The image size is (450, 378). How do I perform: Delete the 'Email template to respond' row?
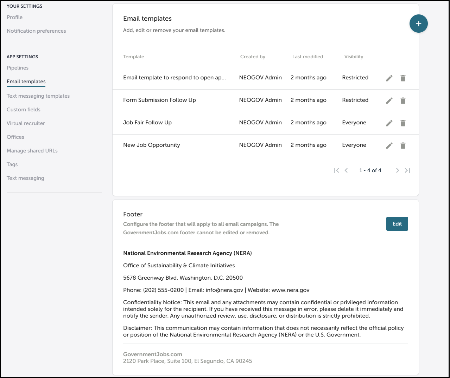tap(403, 78)
